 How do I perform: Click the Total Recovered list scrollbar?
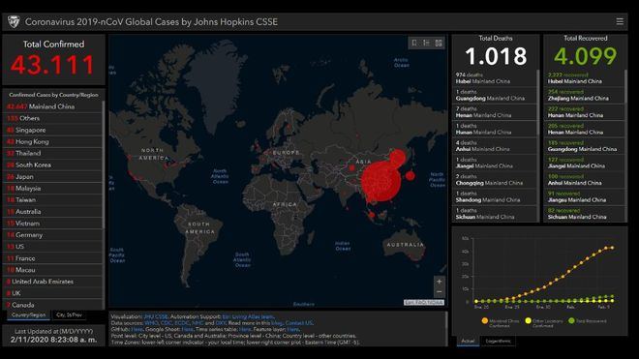(626, 86)
